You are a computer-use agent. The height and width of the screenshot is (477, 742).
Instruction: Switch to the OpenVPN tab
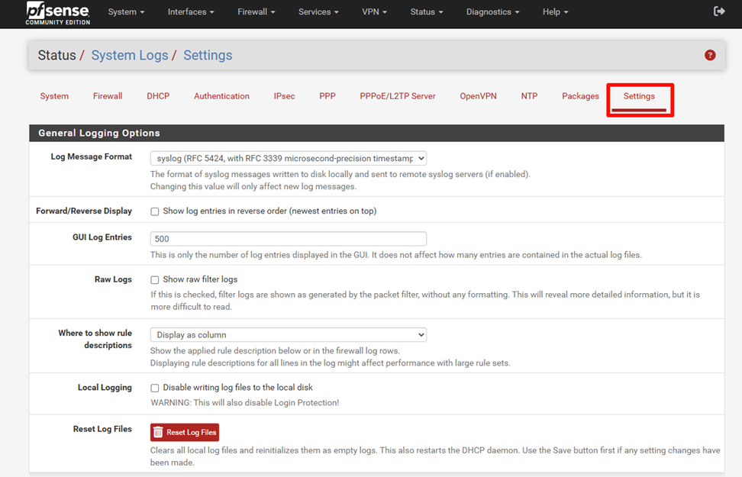(x=478, y=95)
